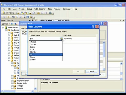The image size is (126, 95).
Task: Expand the Storage folder node
Action: coord(12,86)
